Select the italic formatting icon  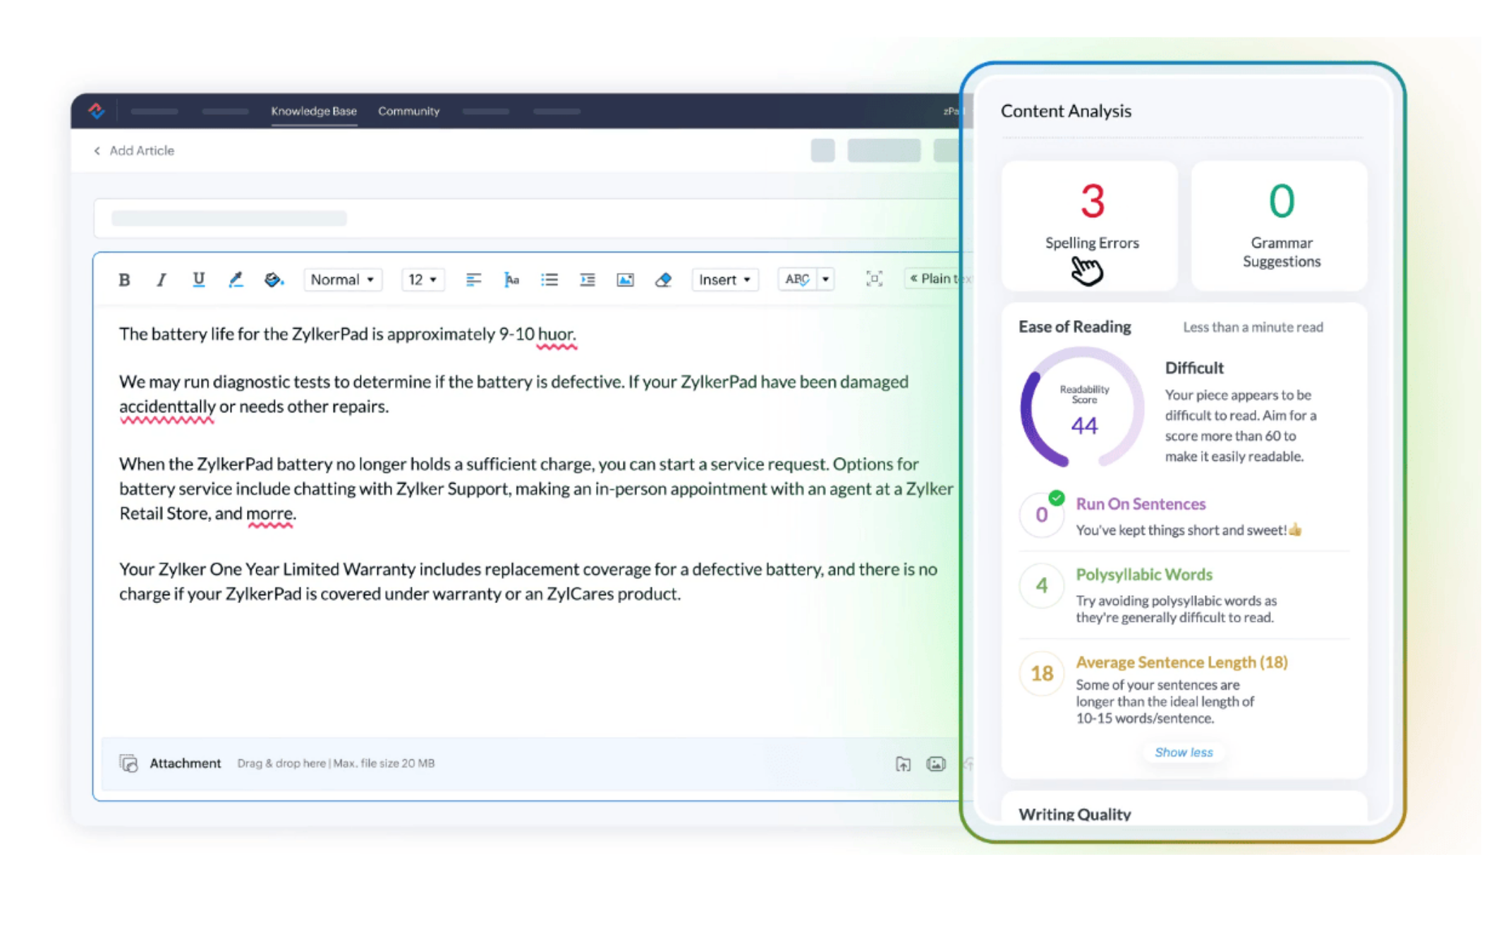162,279
